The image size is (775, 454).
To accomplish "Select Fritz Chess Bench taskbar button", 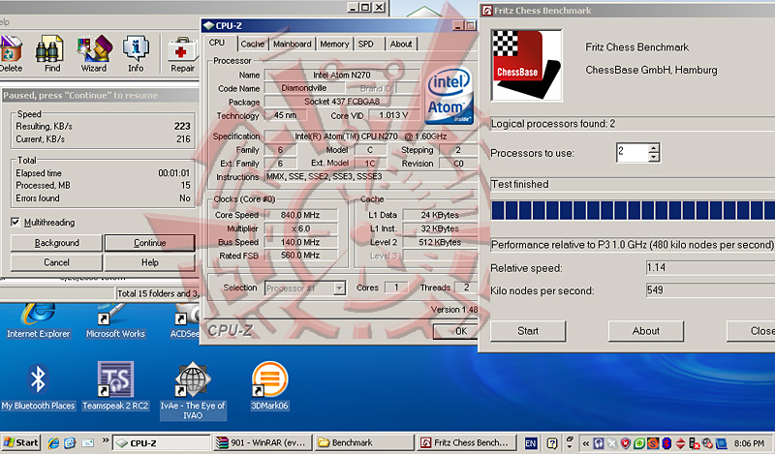I will click(x=466, y=443).
